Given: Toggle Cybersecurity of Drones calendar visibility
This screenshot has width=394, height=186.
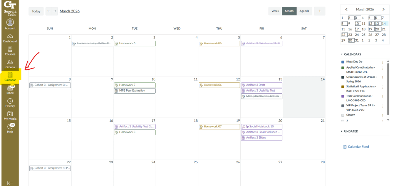Looking at the screenshot, I should pyautogui.click(x=342, y=77).
